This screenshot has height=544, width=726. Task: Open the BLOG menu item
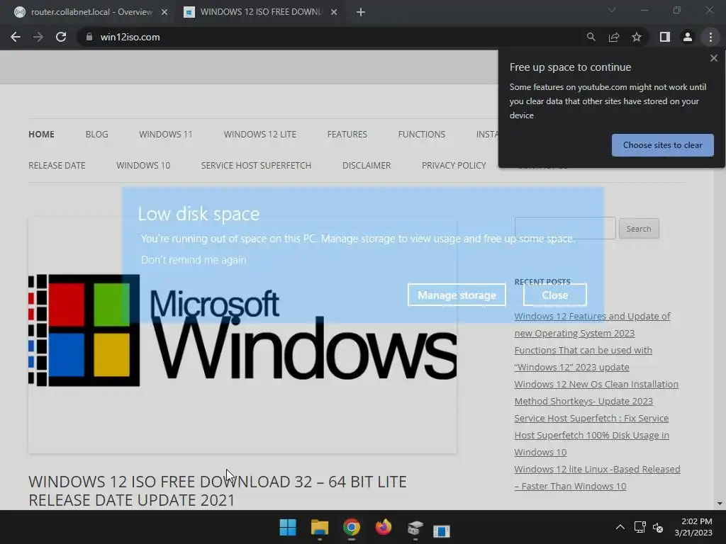(x=96, y=134)
